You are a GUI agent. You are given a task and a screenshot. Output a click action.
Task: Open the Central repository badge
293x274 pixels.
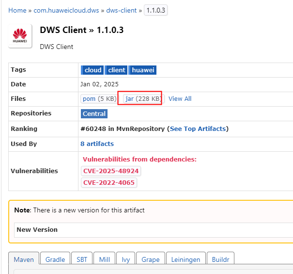94,114
